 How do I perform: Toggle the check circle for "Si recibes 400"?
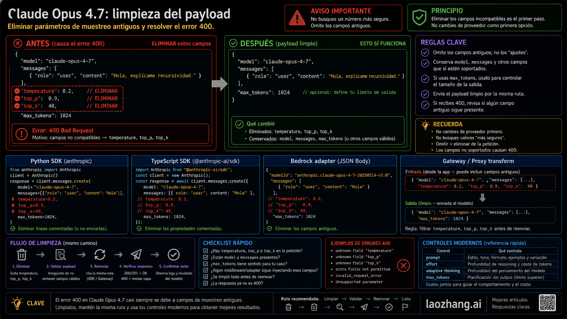click(x=425, y=105)
